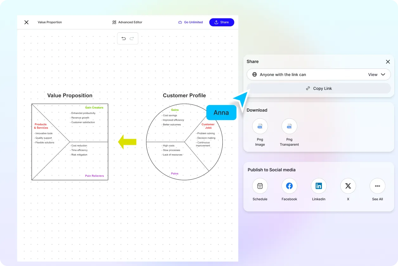Copy the share link
The height and width of the screenshot is (266, 398).
[x=319, y=88]
